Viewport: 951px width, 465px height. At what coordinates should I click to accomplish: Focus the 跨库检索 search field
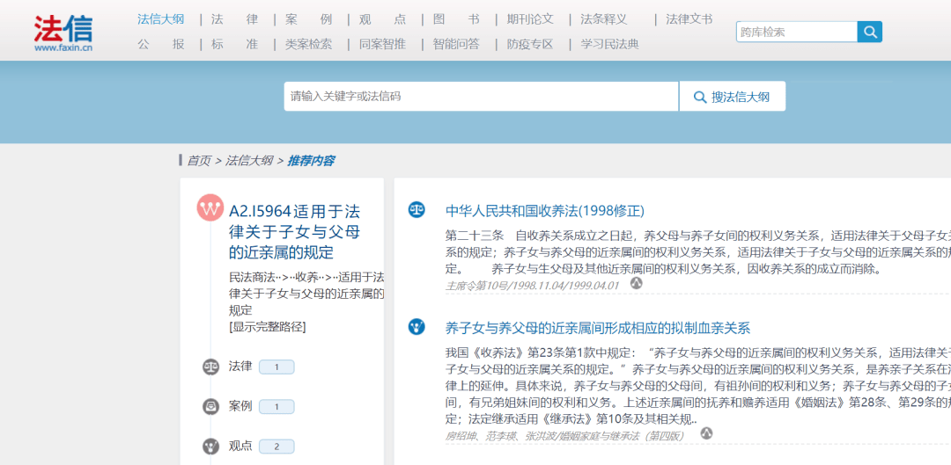tap(797, 33)
